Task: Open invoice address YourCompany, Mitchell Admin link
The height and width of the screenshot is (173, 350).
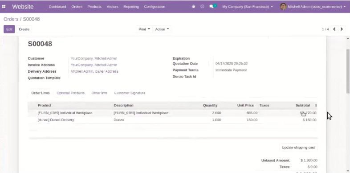Action: click(94, 65)
